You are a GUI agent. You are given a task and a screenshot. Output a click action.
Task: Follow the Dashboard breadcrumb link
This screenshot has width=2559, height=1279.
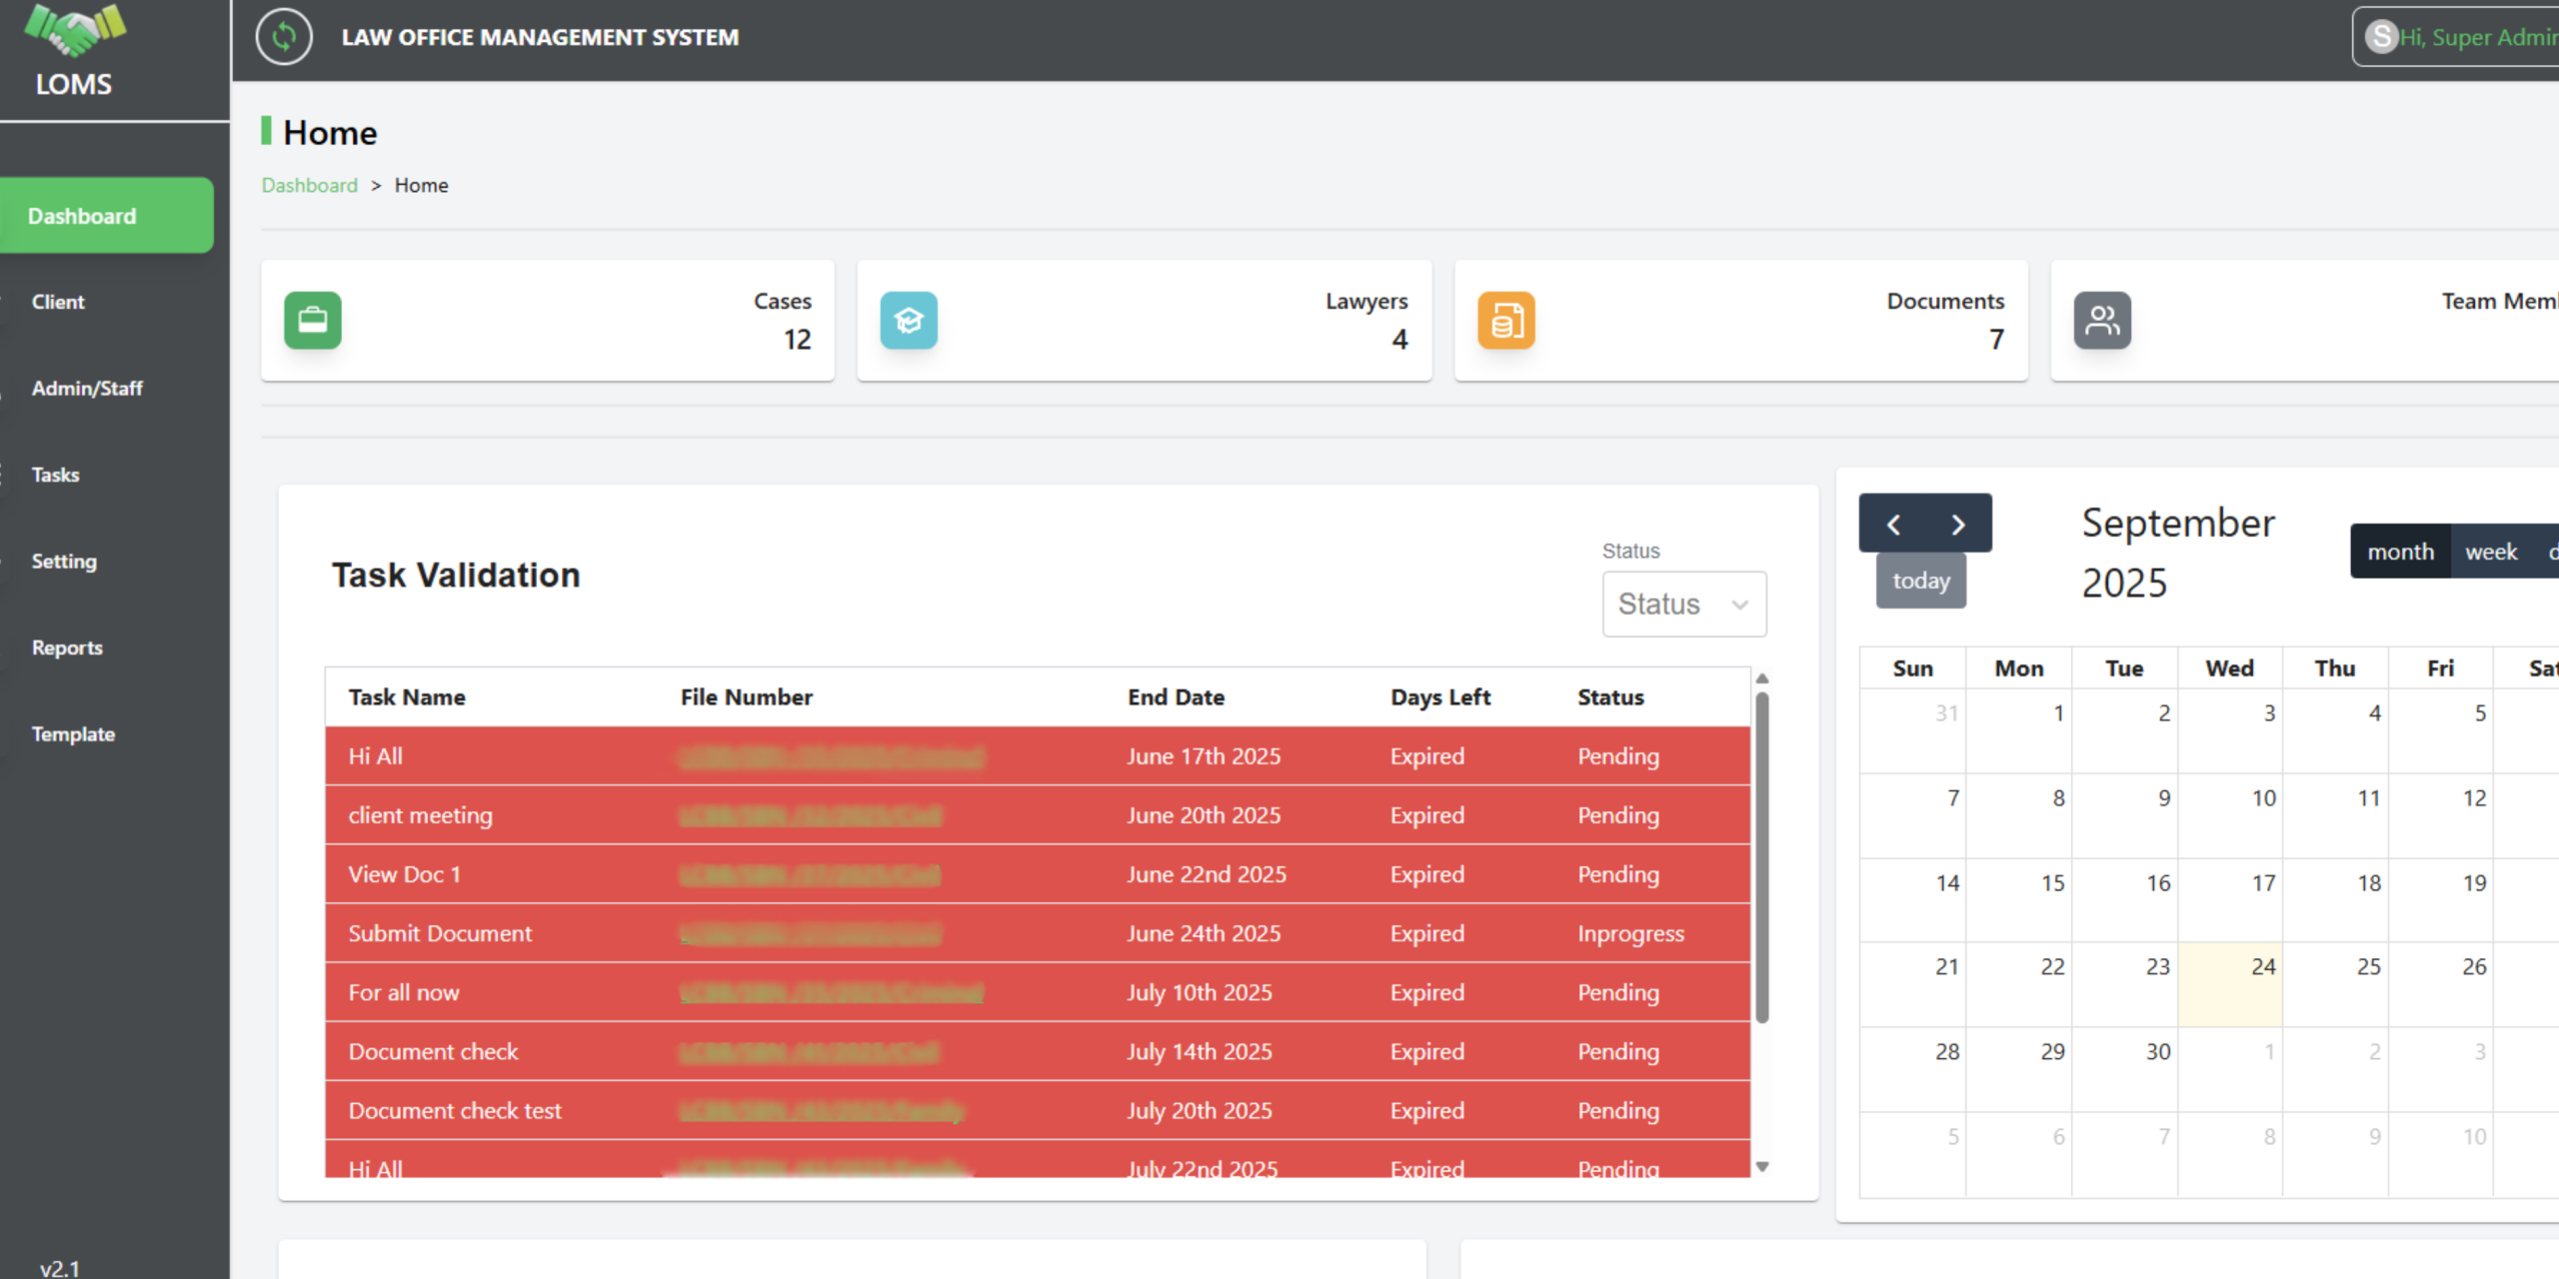click(309, 185)
